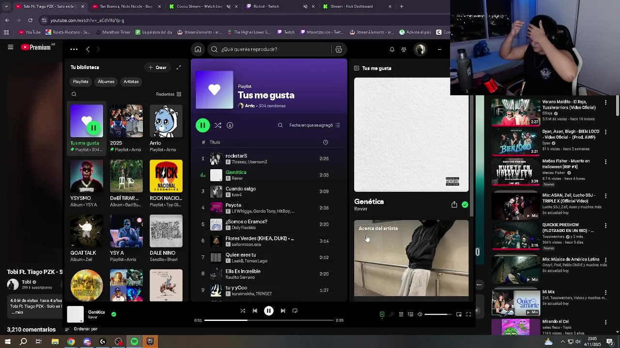Search inside the playlist tracks
Screen dimensions: 620x348
click(280, 125)
